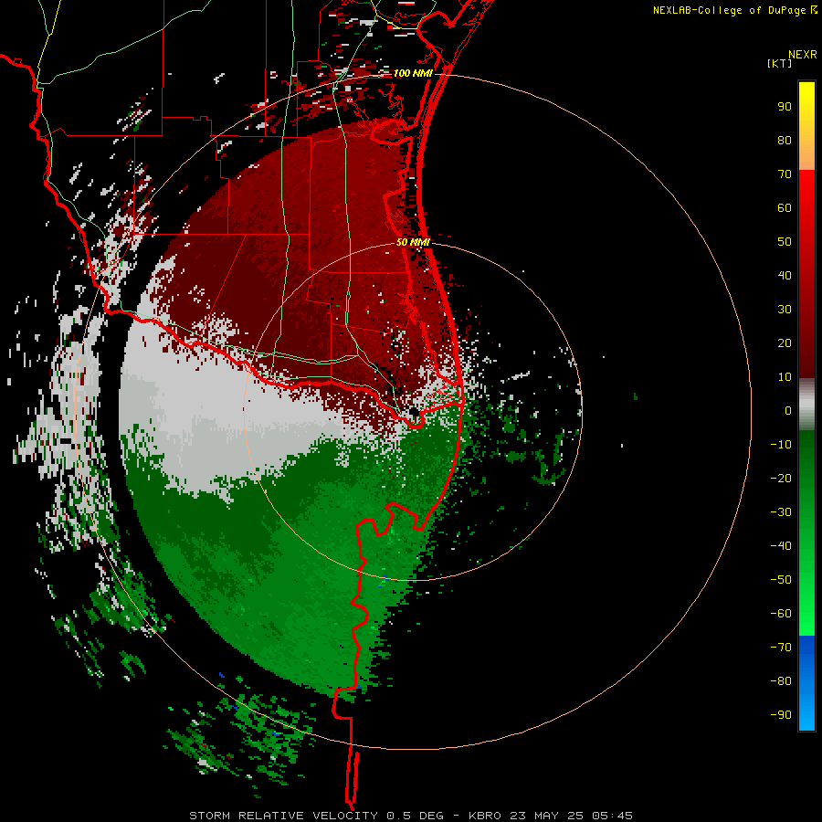The width and height of the screenshot is (822, 822).
Task: Click the 80 value on velocity scale
Action: click(785, 141)
